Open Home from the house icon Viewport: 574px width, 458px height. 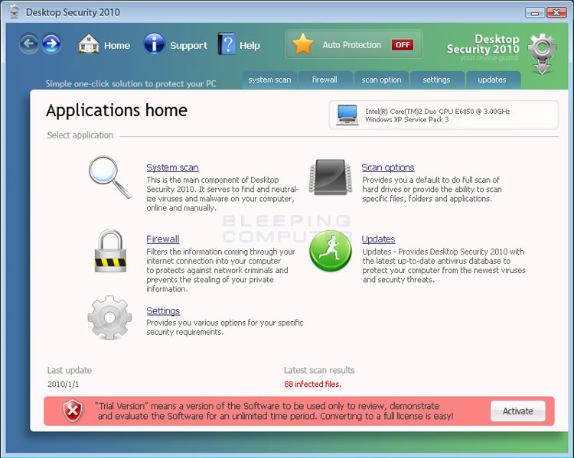tap(90, 45)
